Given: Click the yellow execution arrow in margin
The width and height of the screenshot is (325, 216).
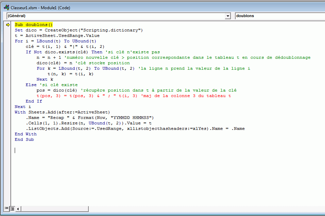Looking at the screenshot, I should 8,25.
